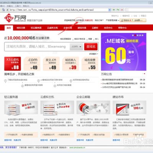153x153 pixels.
Task: Click step 2 of domain guide
Action: pos(32,85)
